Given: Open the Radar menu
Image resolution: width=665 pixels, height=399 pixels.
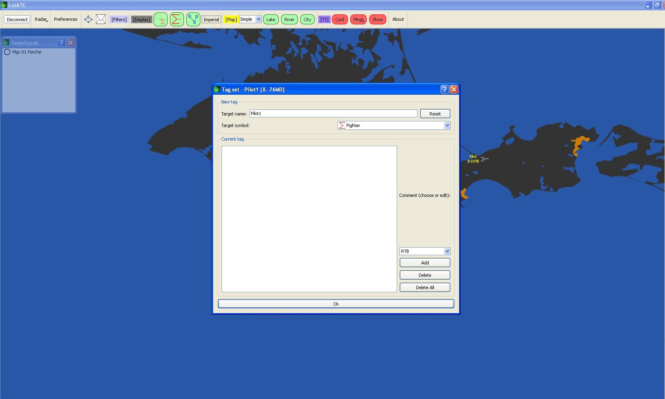Looking at the screenshot, I should click(x=41, y=19).
